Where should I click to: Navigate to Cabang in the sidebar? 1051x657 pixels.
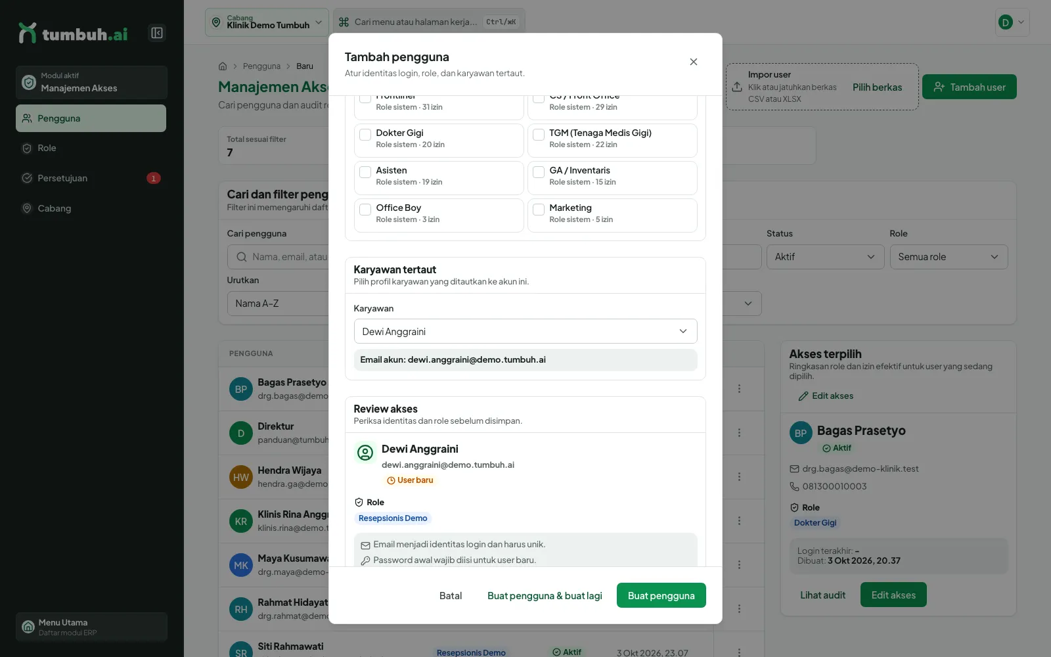point(91,208)
